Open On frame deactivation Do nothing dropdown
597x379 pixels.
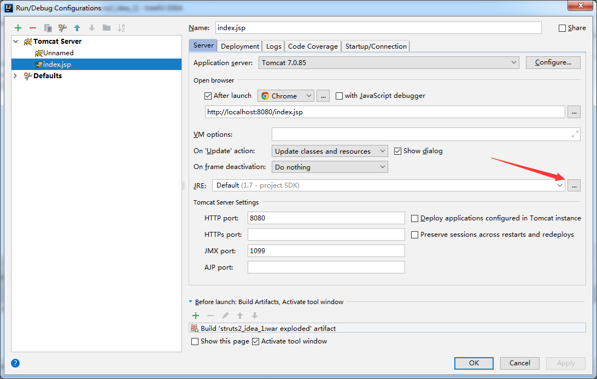click(330, 167)
